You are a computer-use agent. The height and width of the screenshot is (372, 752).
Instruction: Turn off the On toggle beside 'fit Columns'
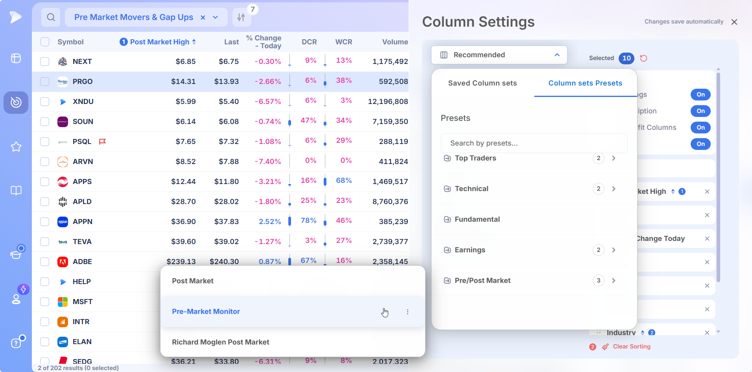pyautogui.click(x=700, y=128)
